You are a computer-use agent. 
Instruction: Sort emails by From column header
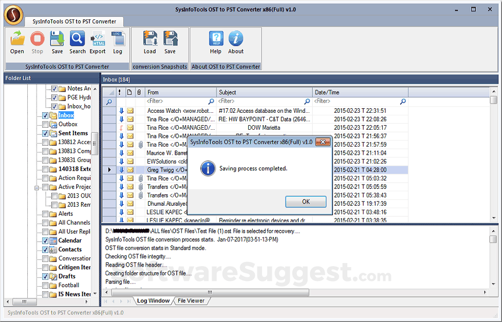pos(181,92)
